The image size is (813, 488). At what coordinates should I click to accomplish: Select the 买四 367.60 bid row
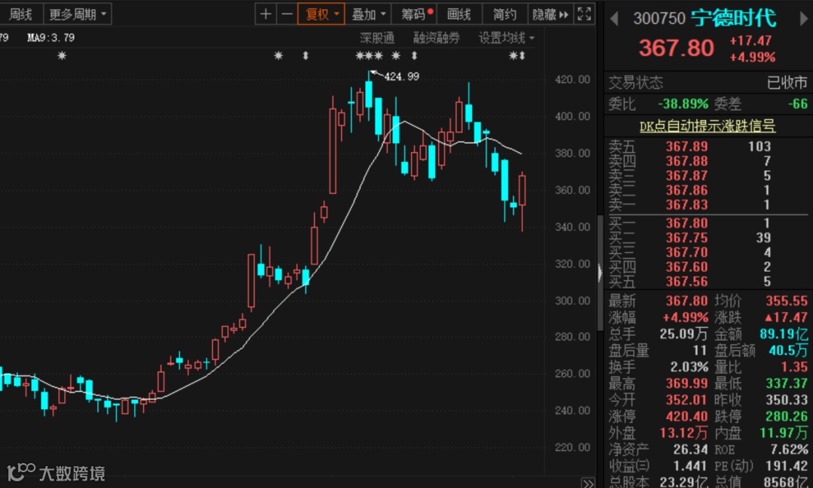708,267
